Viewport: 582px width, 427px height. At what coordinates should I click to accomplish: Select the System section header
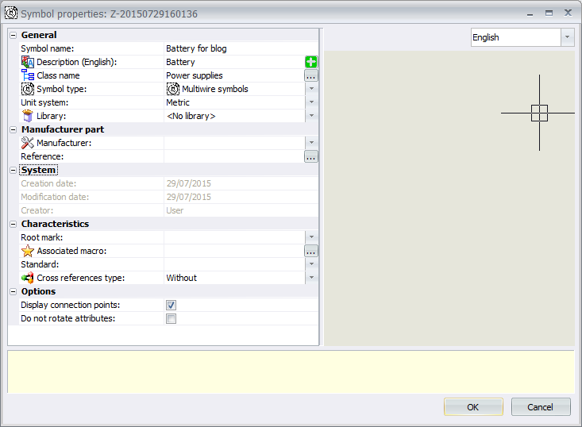(38, 170)
